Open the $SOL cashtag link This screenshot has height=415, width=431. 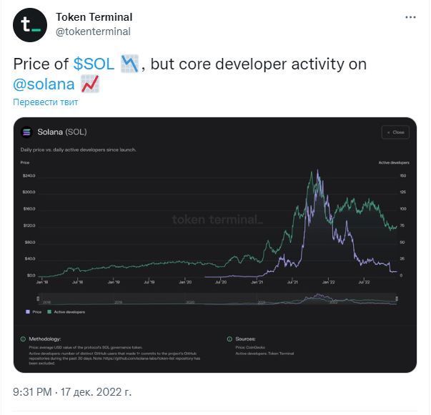(x=94, y=64)
